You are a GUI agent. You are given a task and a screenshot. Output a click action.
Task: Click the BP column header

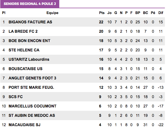tap(138, 13)
